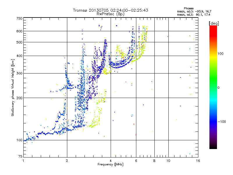Click the 'Stationary phase Virtual Height [km]' axis title
Screen dimensions: 233x175
click(13, 87)
